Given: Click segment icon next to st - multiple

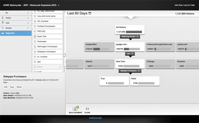Looking at the screenshot, I should (35, 57).
